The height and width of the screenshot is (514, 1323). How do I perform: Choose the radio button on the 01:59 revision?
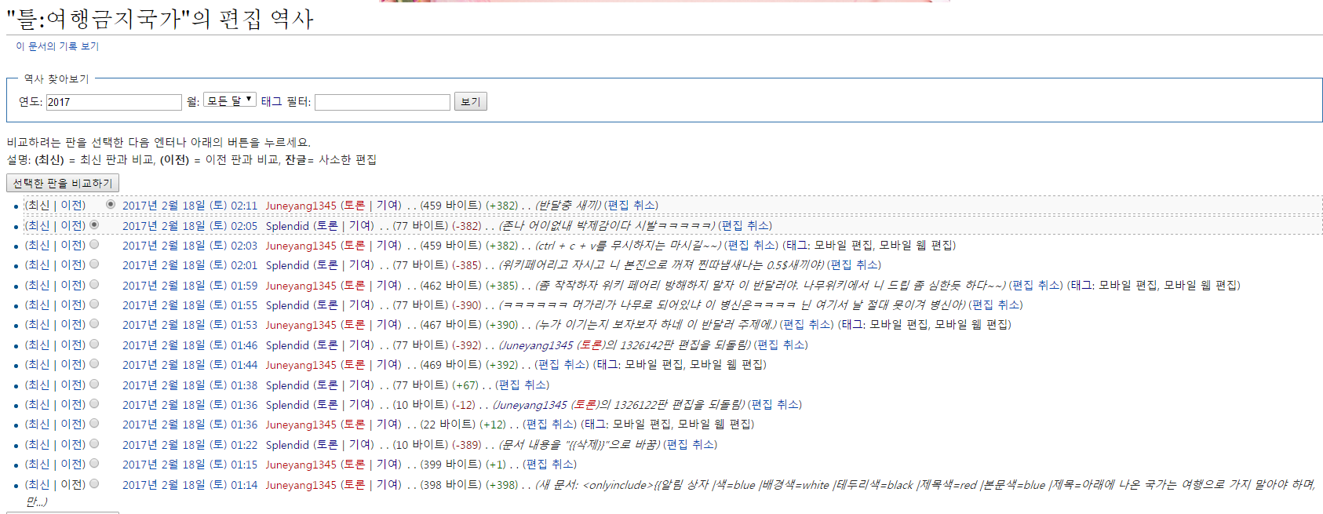[x=94, y=285]
